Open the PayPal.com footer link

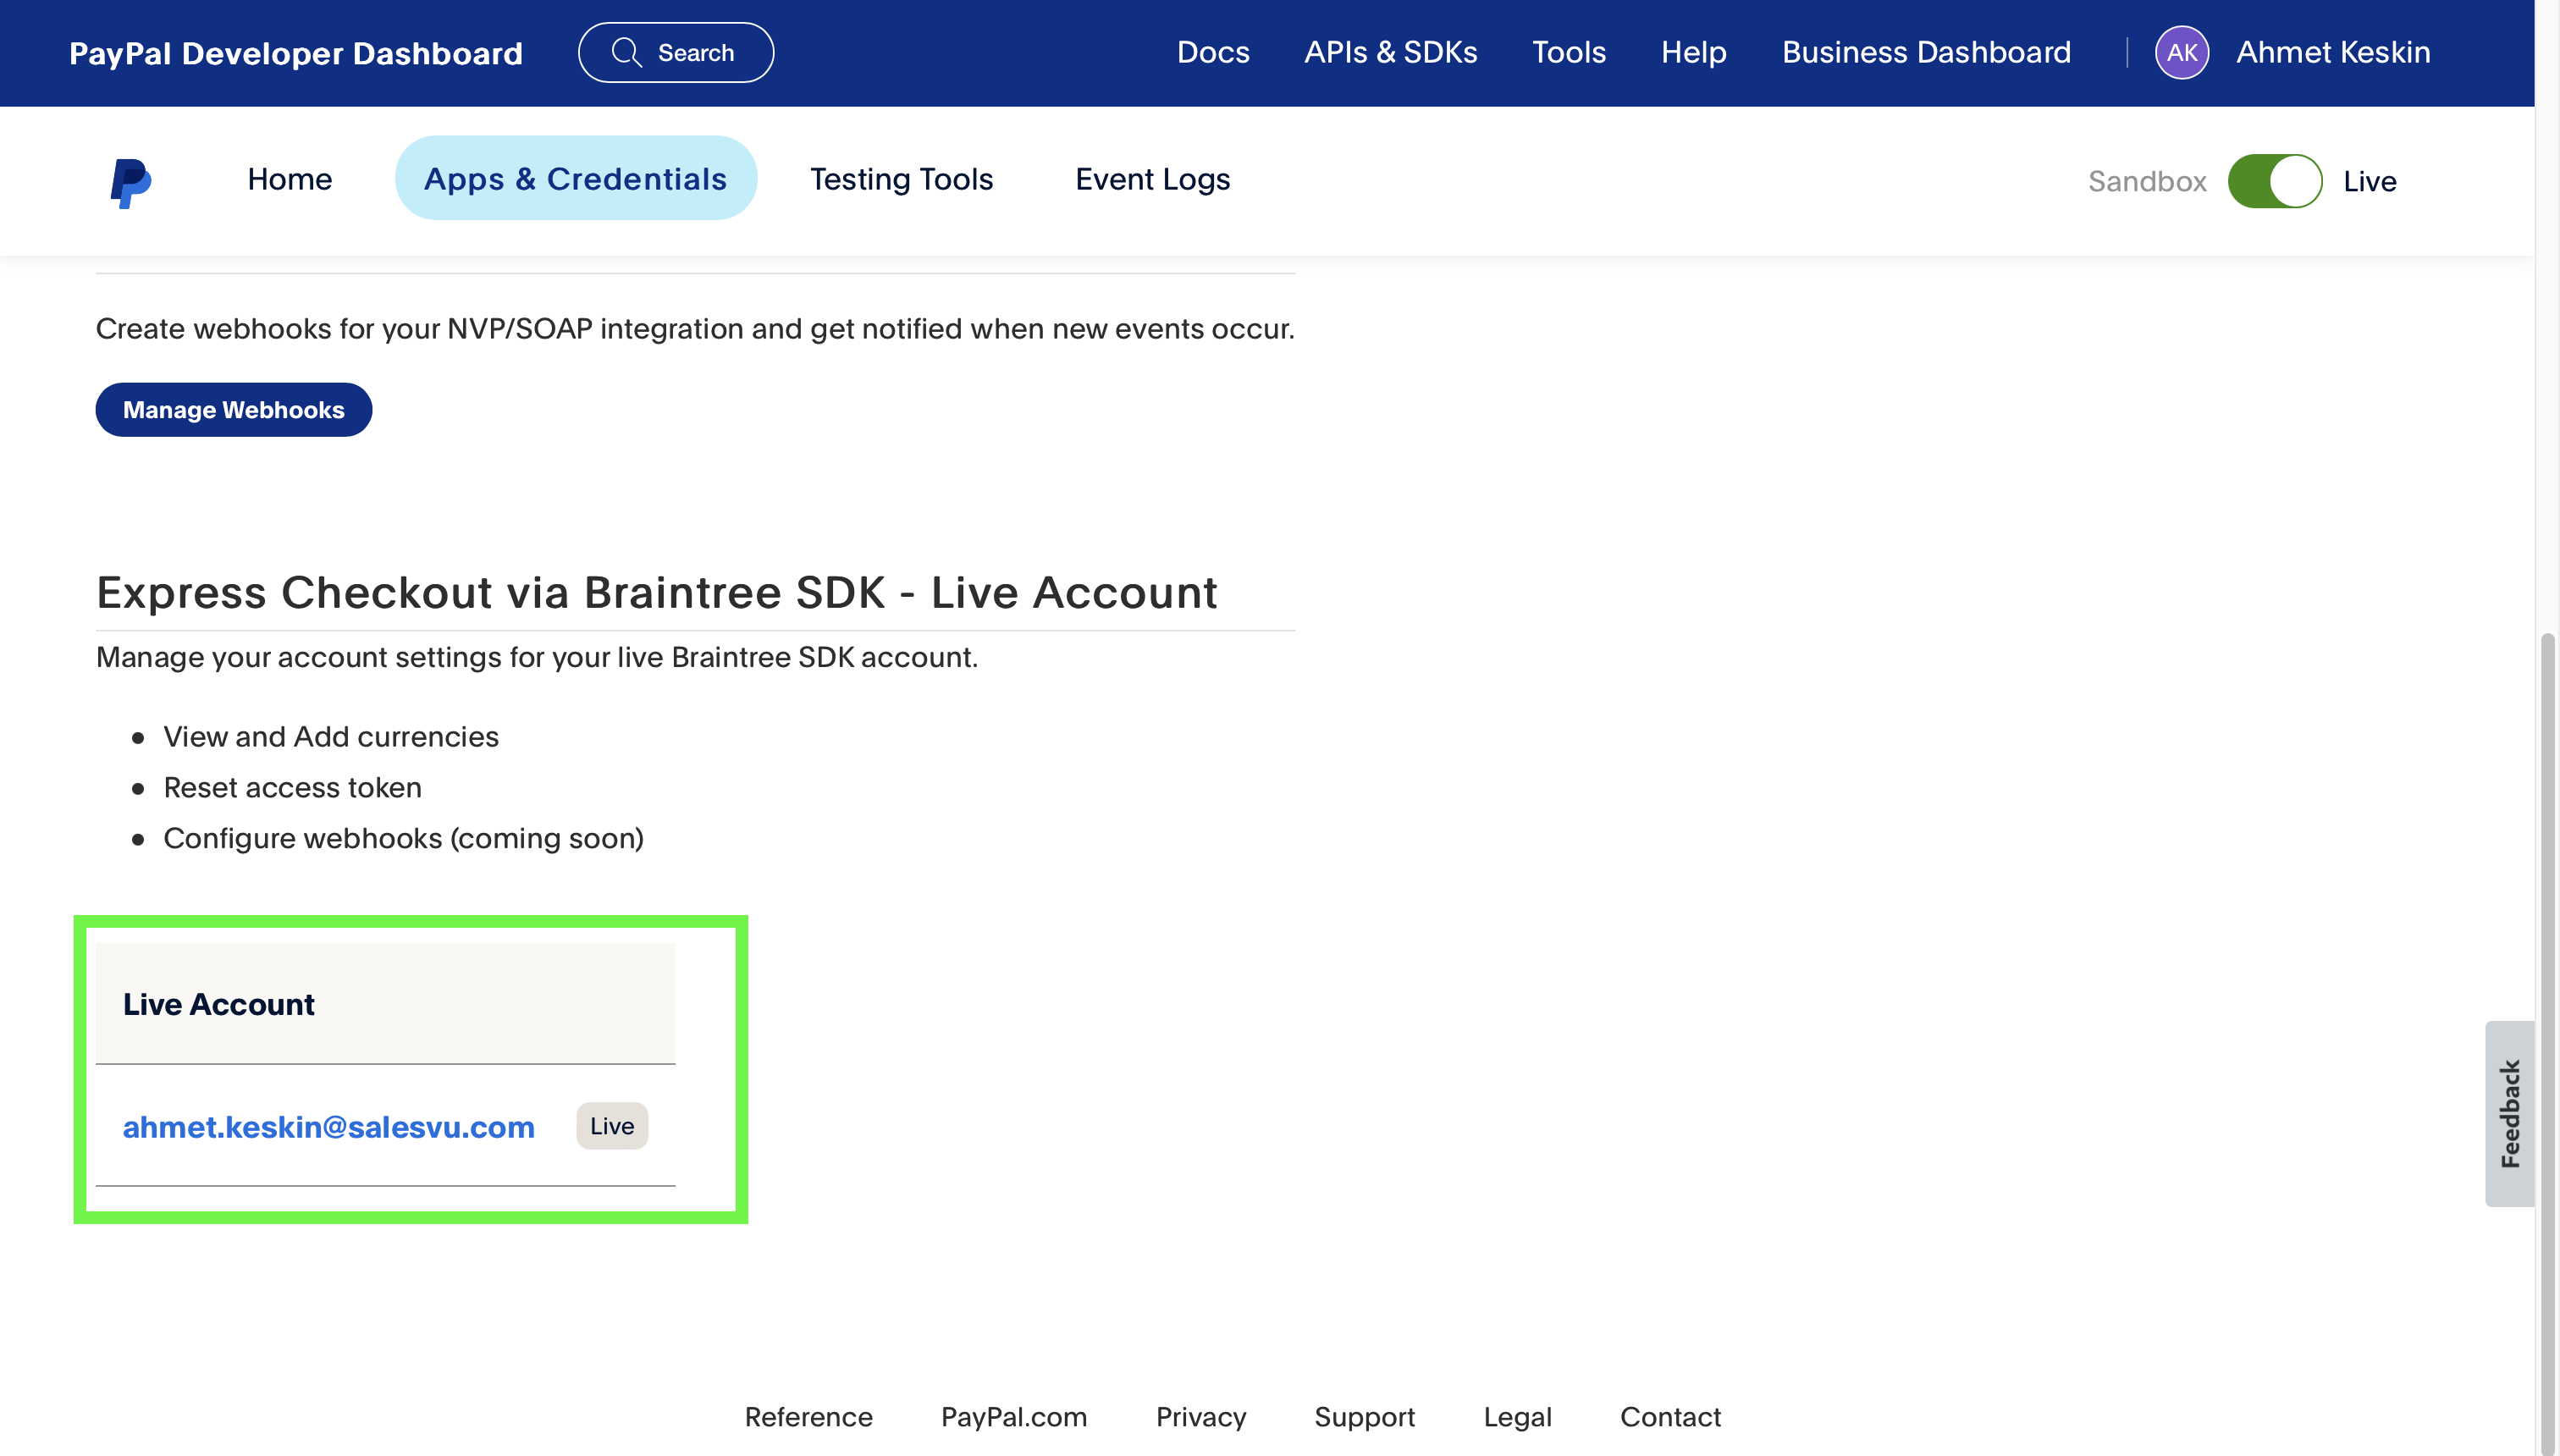[1014, 1417]
